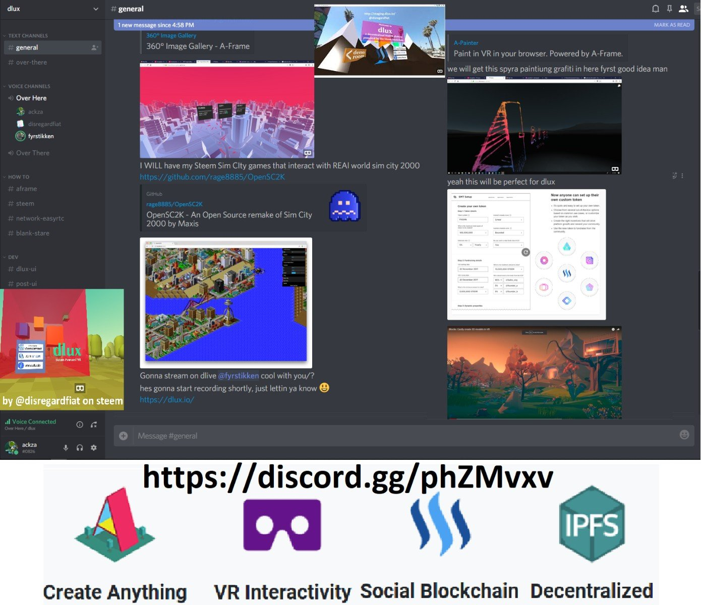Click the fyrstikken name in voice channel
The image size is (701, 605).
tap(41, 136)
